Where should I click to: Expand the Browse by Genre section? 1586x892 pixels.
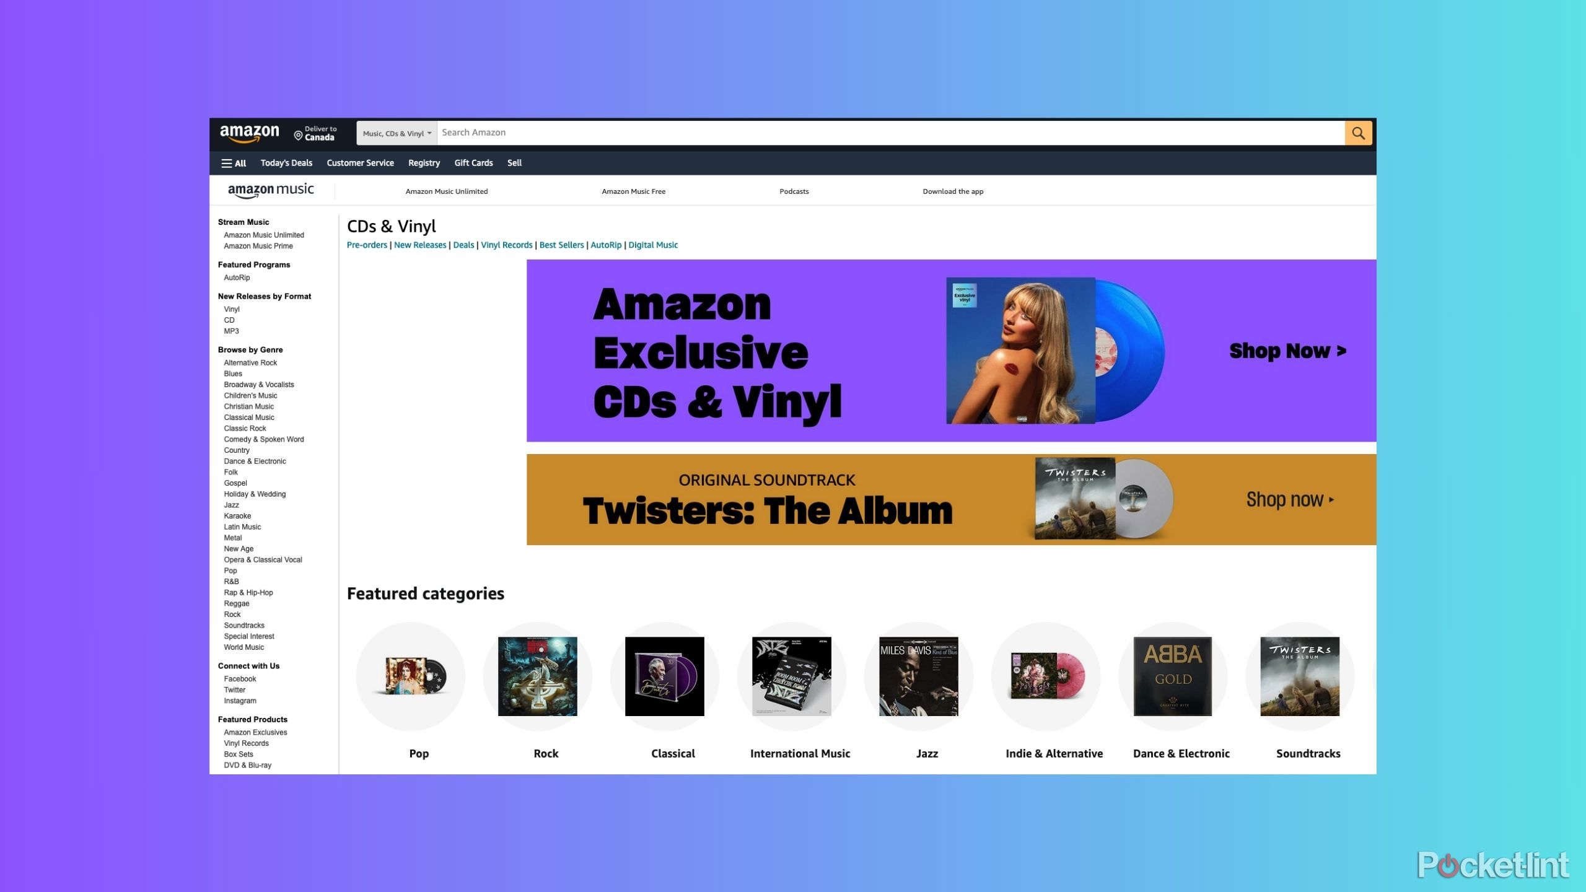pyautogui.click(x=250, y=349)
